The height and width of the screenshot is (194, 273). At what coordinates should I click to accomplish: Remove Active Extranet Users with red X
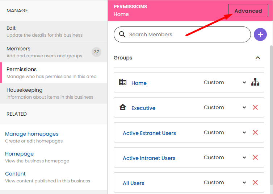(255, 132)
